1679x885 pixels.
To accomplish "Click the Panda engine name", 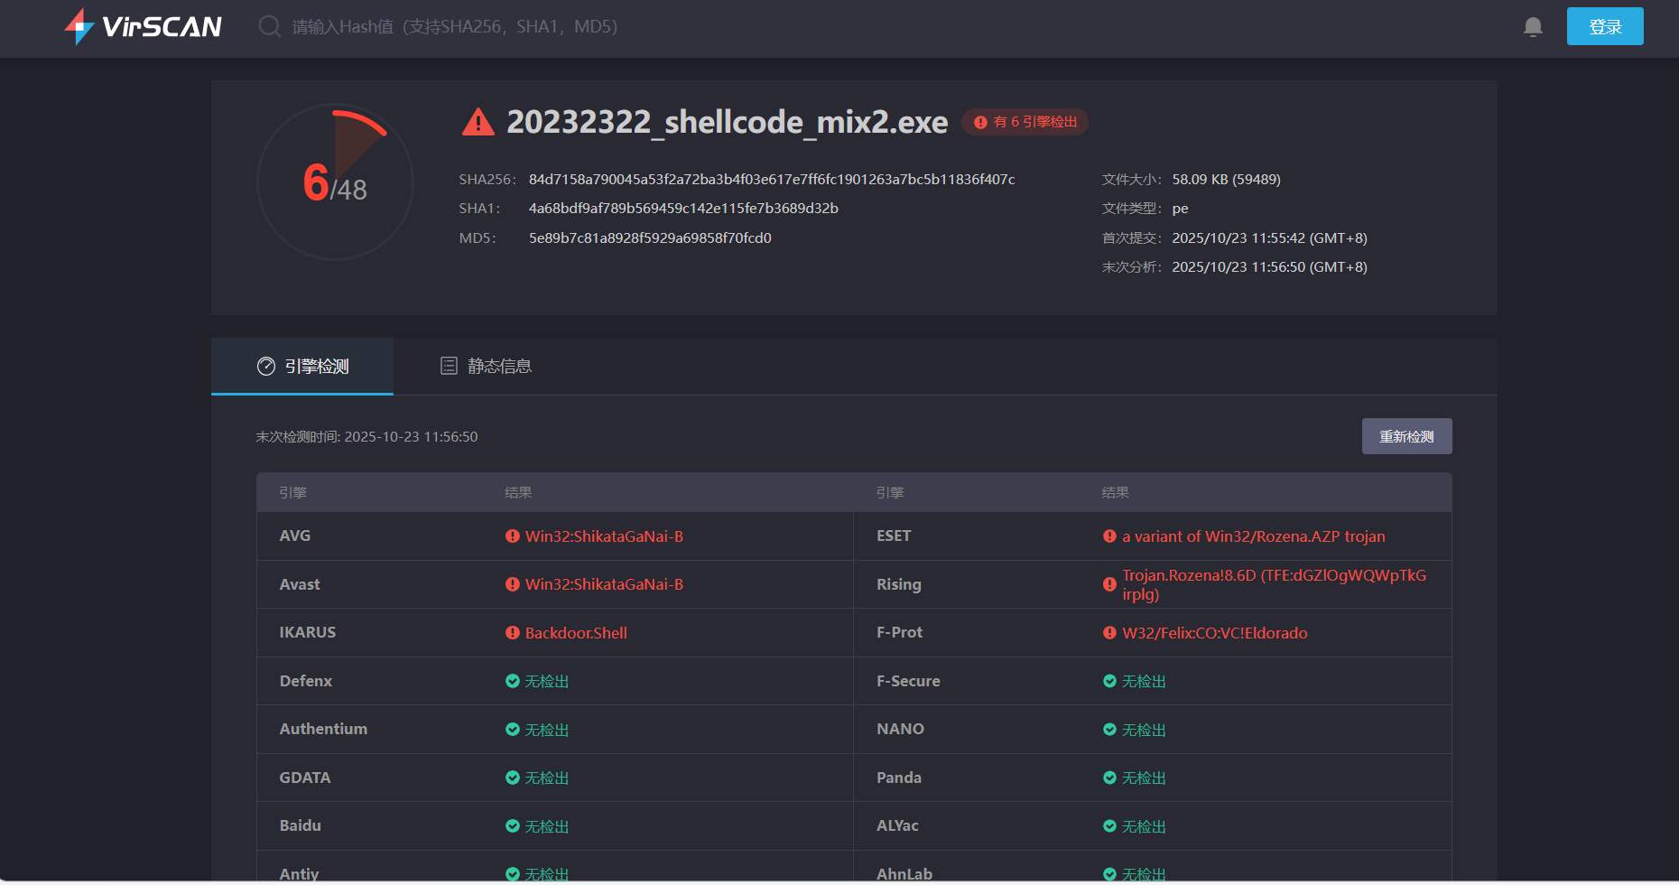I will point(899,778).
